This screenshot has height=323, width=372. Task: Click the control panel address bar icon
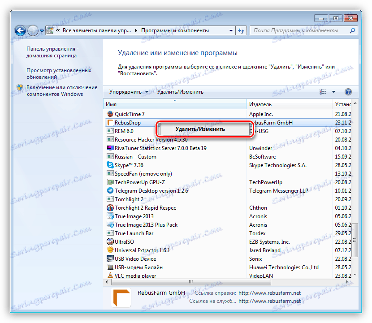50,30
